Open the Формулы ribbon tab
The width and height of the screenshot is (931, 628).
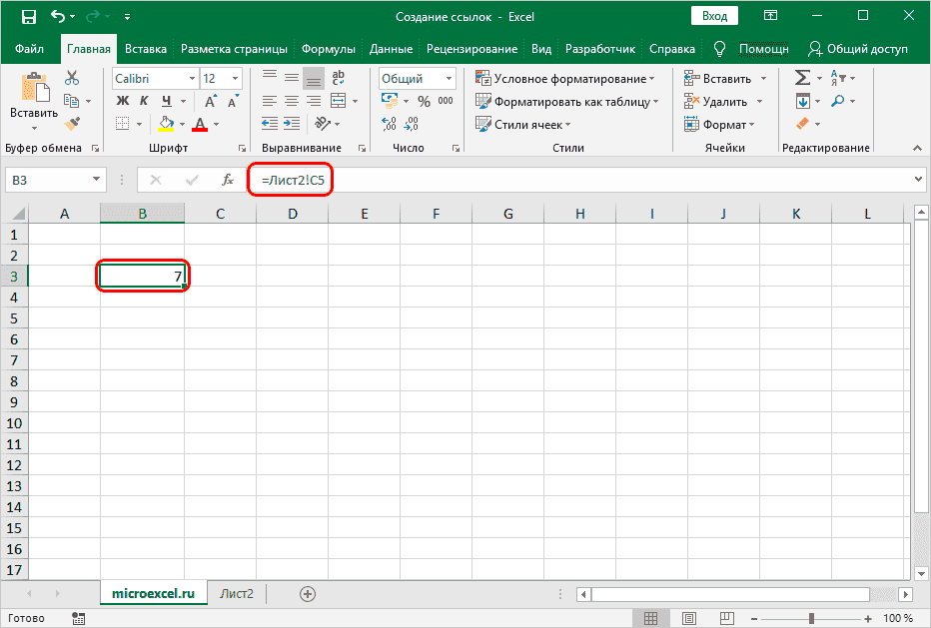point(330,49)
